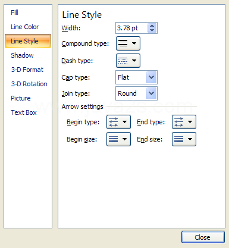This screenshot has width=229, height=248.
Task: Click the End size label
Action: (150, 139)
